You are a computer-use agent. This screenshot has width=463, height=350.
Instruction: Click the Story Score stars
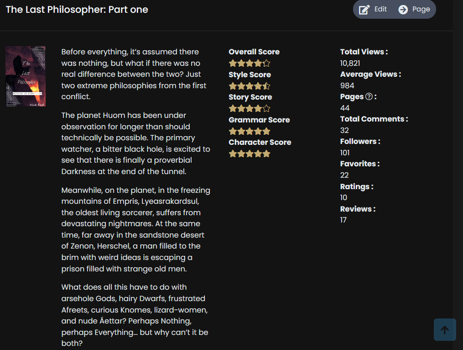click(x=250, y=109)
